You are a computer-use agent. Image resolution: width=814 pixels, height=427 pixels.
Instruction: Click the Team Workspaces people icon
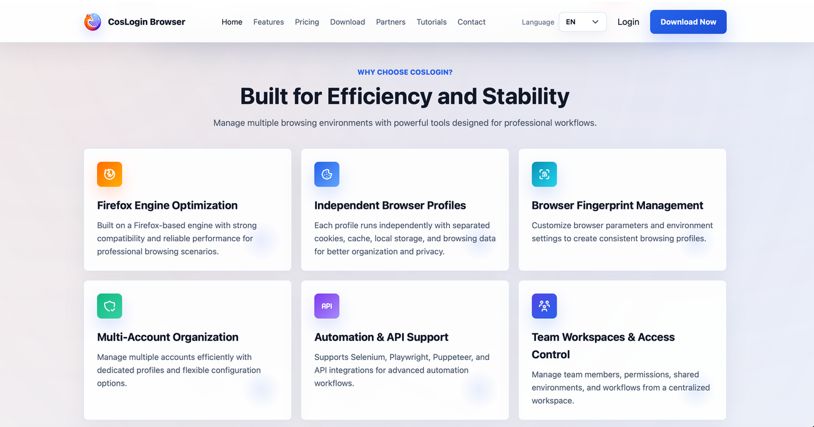pos(544,306)
